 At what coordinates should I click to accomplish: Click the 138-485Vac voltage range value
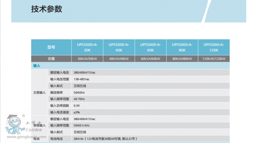(x=82, y=79)
